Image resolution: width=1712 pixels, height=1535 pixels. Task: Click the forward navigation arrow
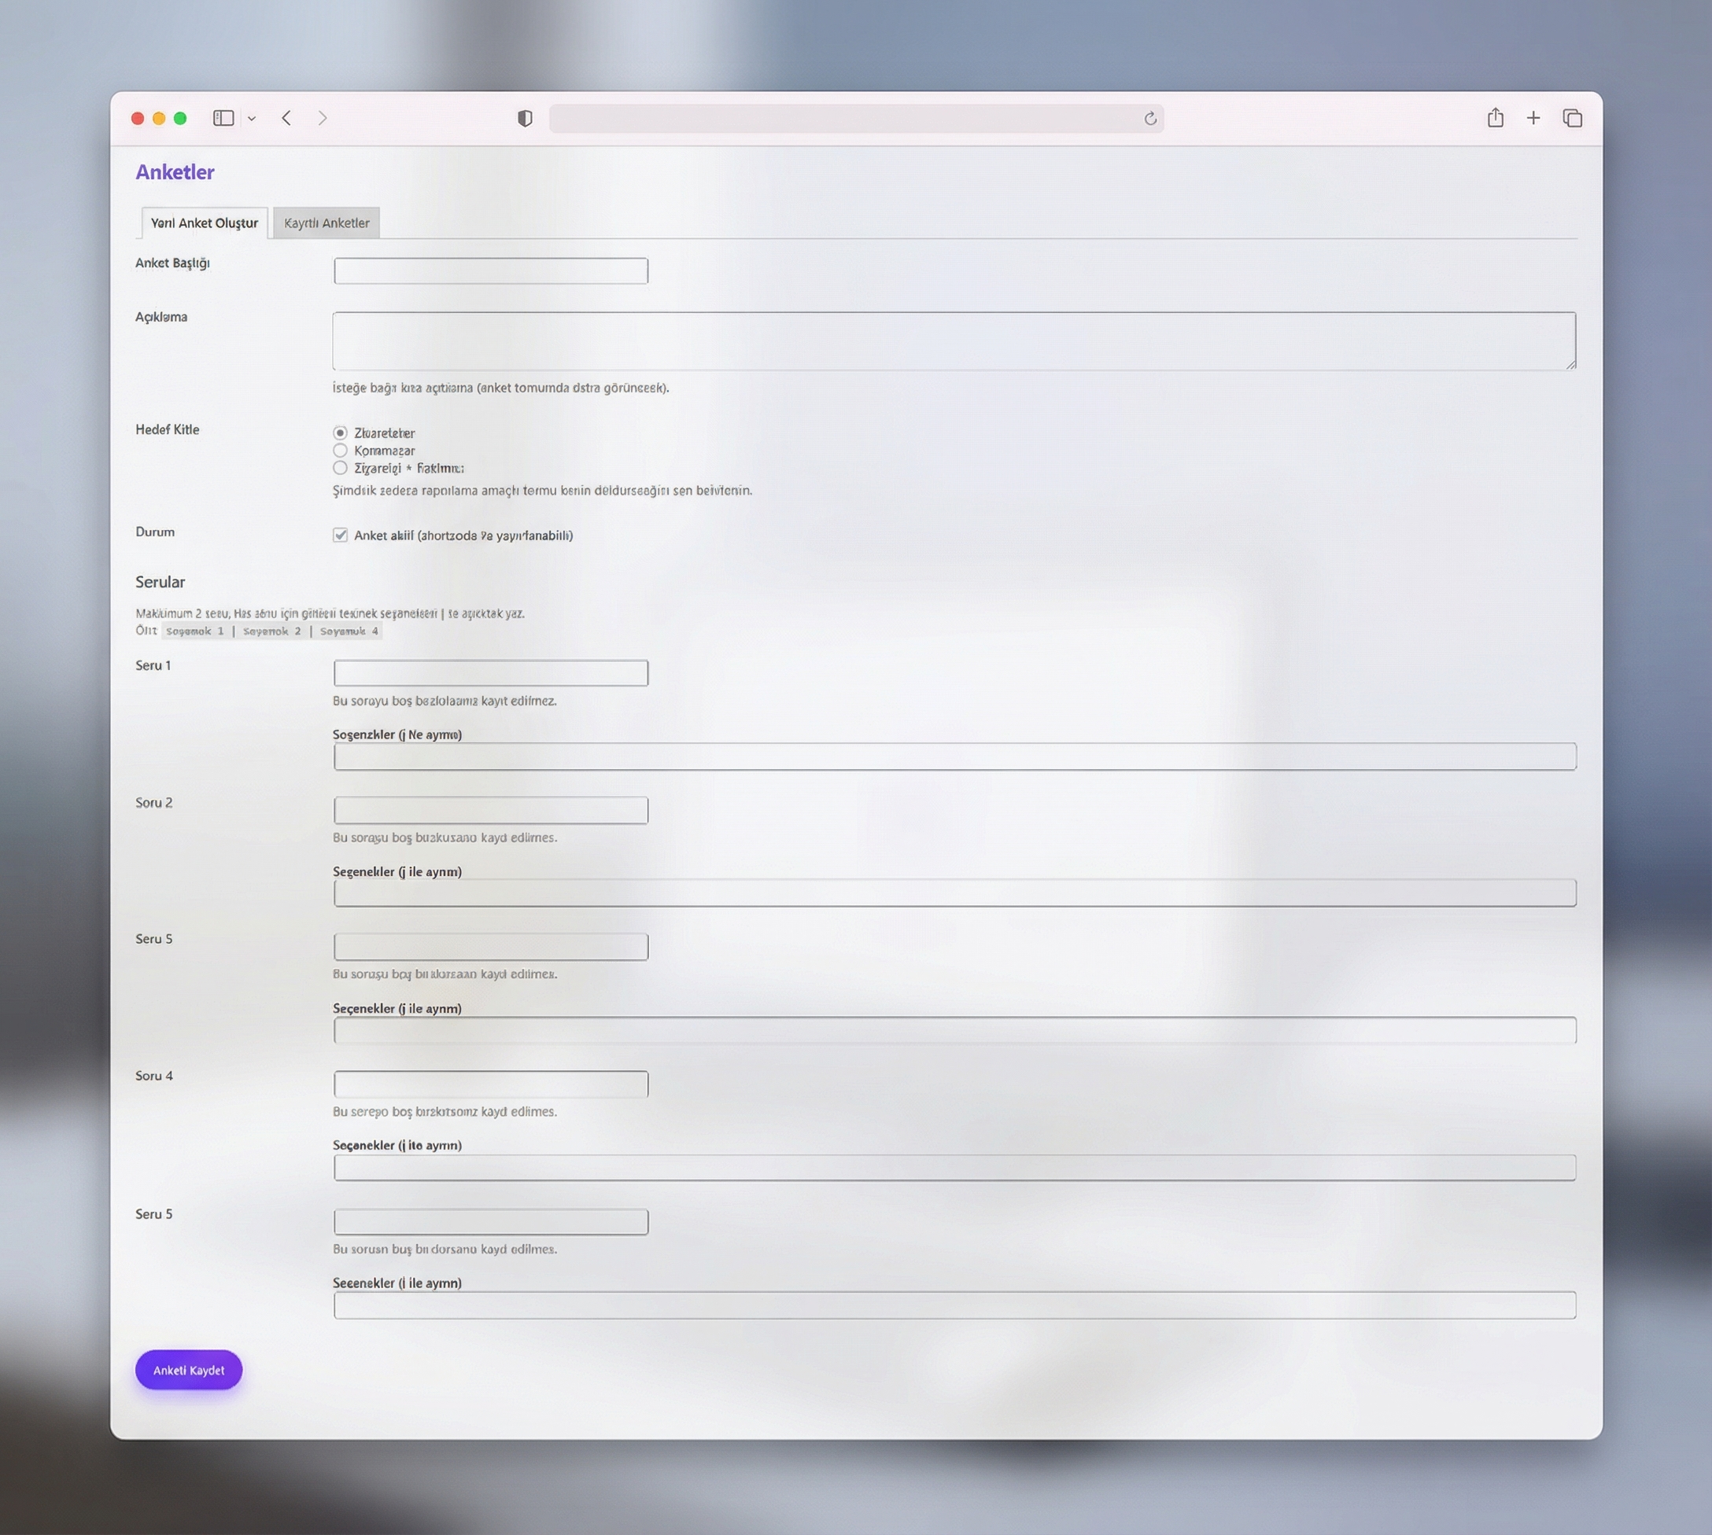(x=323, y=118)
